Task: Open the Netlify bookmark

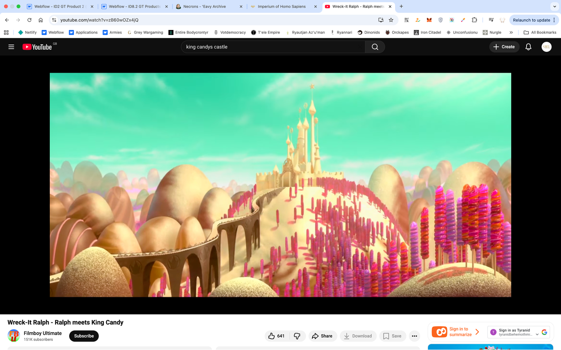Action: (x=27, y=33)
